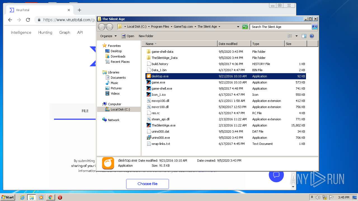358x201 pixels.
Task: Select the msvcp100.dll file icon
Action: point(149,101)
